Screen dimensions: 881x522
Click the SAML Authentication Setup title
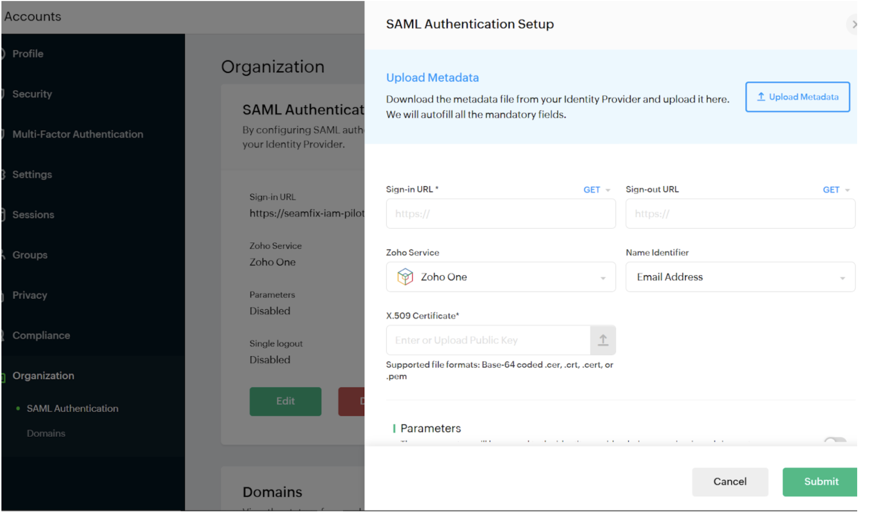point(470,24)
